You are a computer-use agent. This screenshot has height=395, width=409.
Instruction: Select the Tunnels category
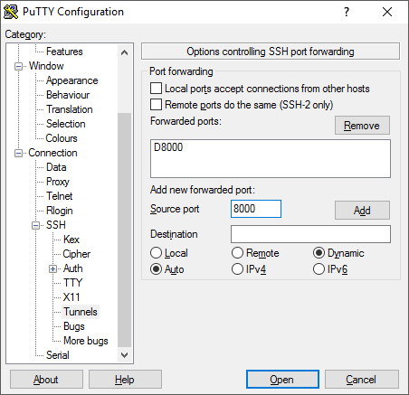(x=81, y=312)
